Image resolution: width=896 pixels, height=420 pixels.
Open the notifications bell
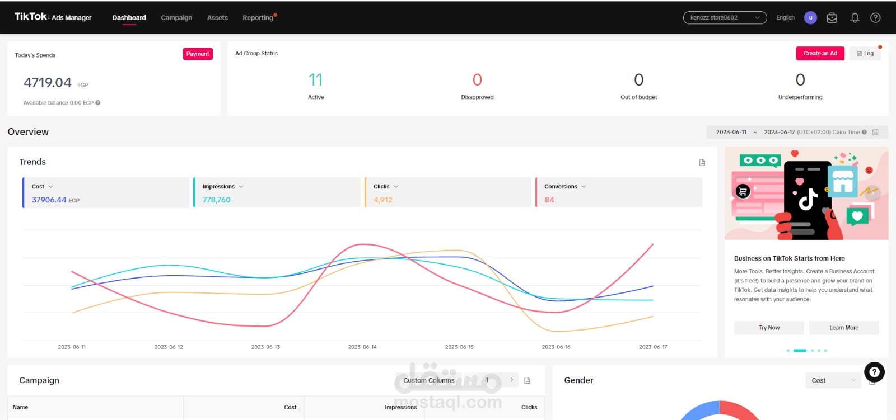click(855, 18)
